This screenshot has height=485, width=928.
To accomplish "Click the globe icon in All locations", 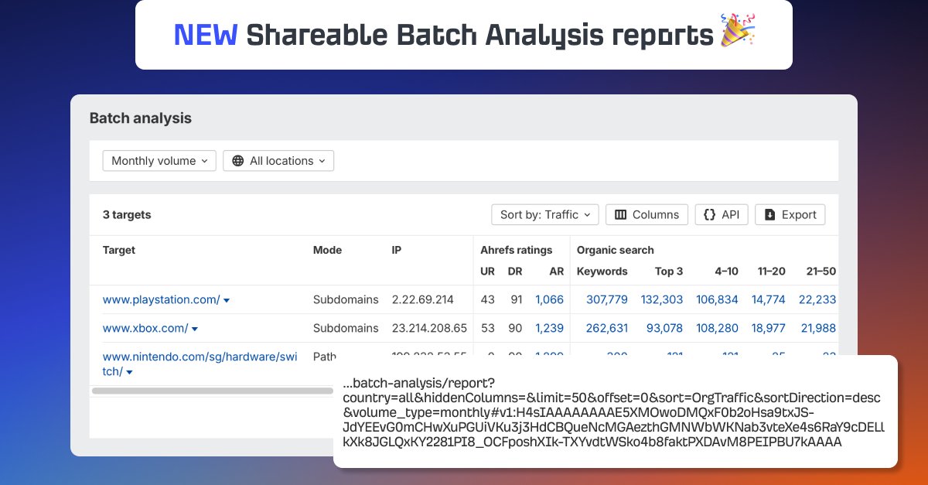I will (x=237, y=161).
